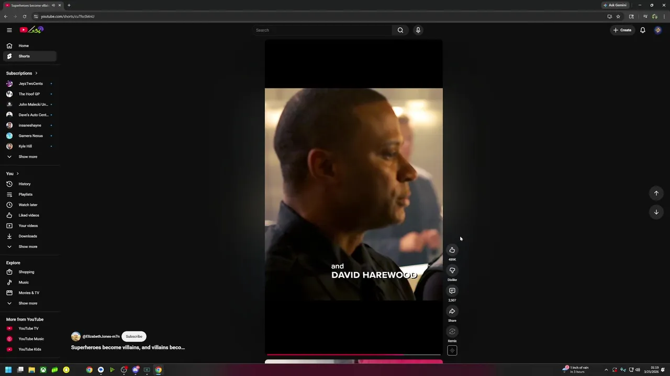
Task: Open Shopping under Explore
Action: [29, 272]
